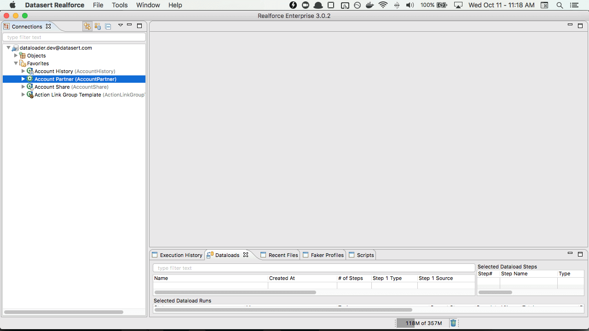Click the Account History object icon

pos(30,71)
